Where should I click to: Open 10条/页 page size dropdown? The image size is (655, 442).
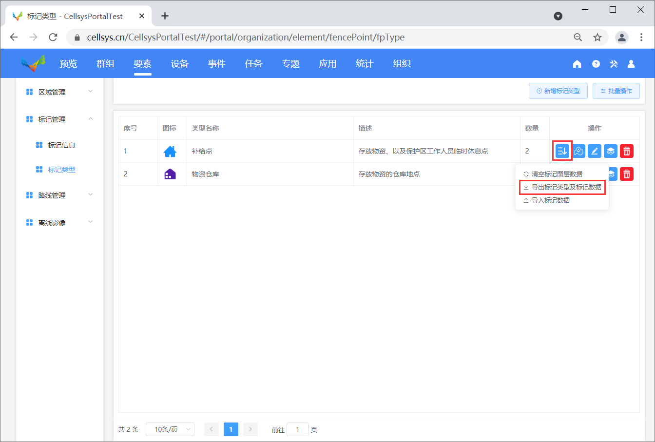[x=170, y=429]
